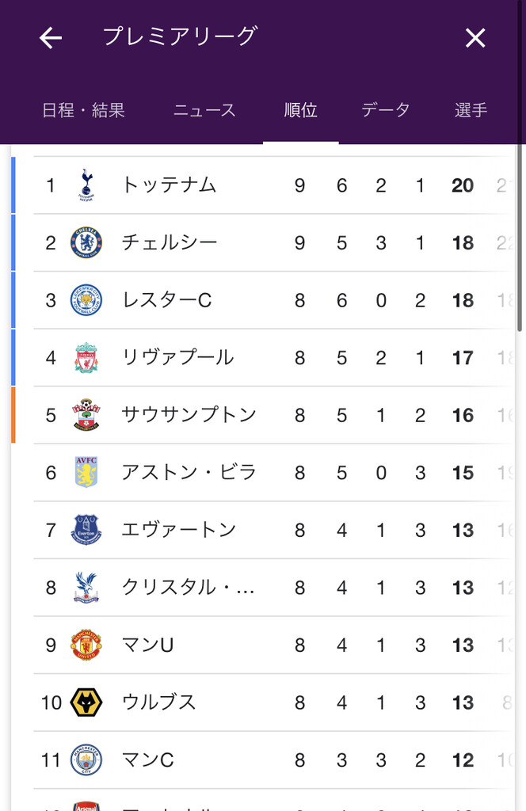This screenshot has height=811, width=526.
Task: Open the クリスタル・… team row
Action: coord(189,588)
